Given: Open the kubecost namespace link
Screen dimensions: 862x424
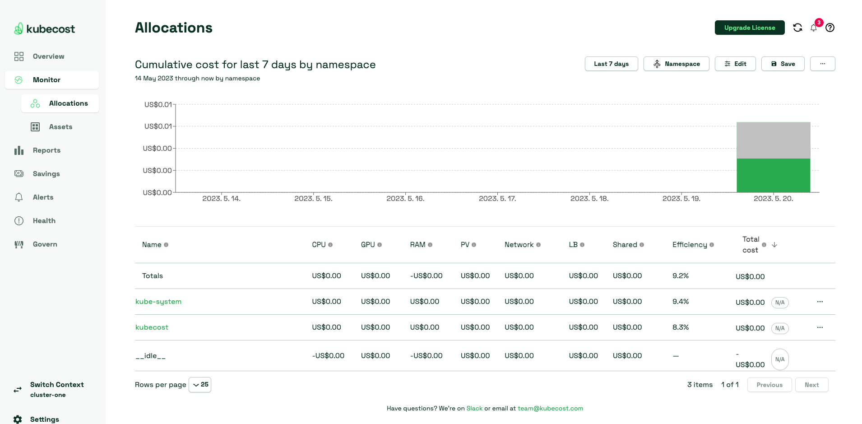Looking at the screenshot, I should (152, 327).
